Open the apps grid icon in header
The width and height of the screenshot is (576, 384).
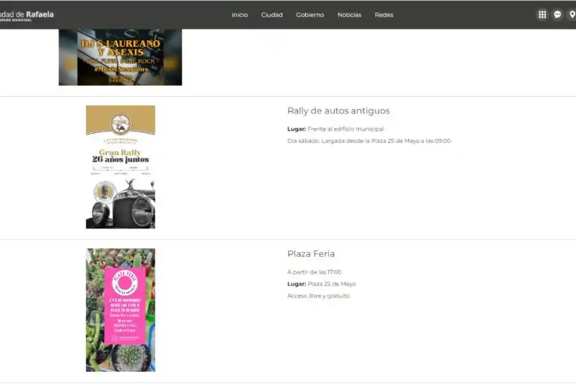click(542, 15)
